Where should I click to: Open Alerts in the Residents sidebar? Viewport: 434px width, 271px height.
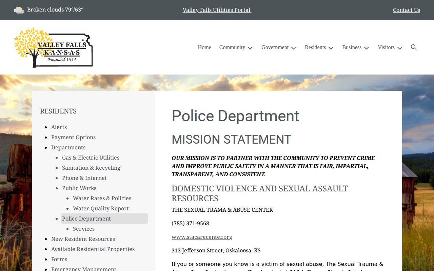tap(59, 127)
